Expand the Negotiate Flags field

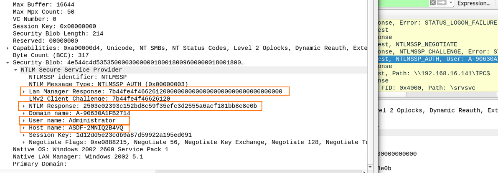click(x=23, y=142)
